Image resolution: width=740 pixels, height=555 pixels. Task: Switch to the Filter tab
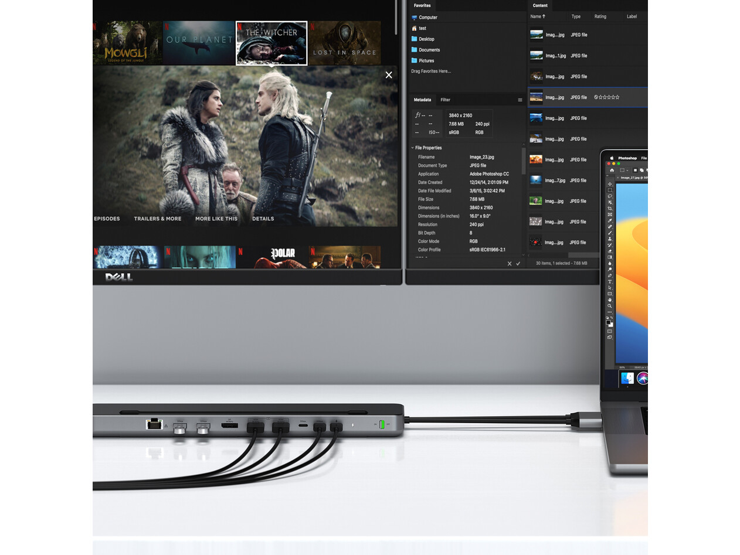click(x=445, y=100)
